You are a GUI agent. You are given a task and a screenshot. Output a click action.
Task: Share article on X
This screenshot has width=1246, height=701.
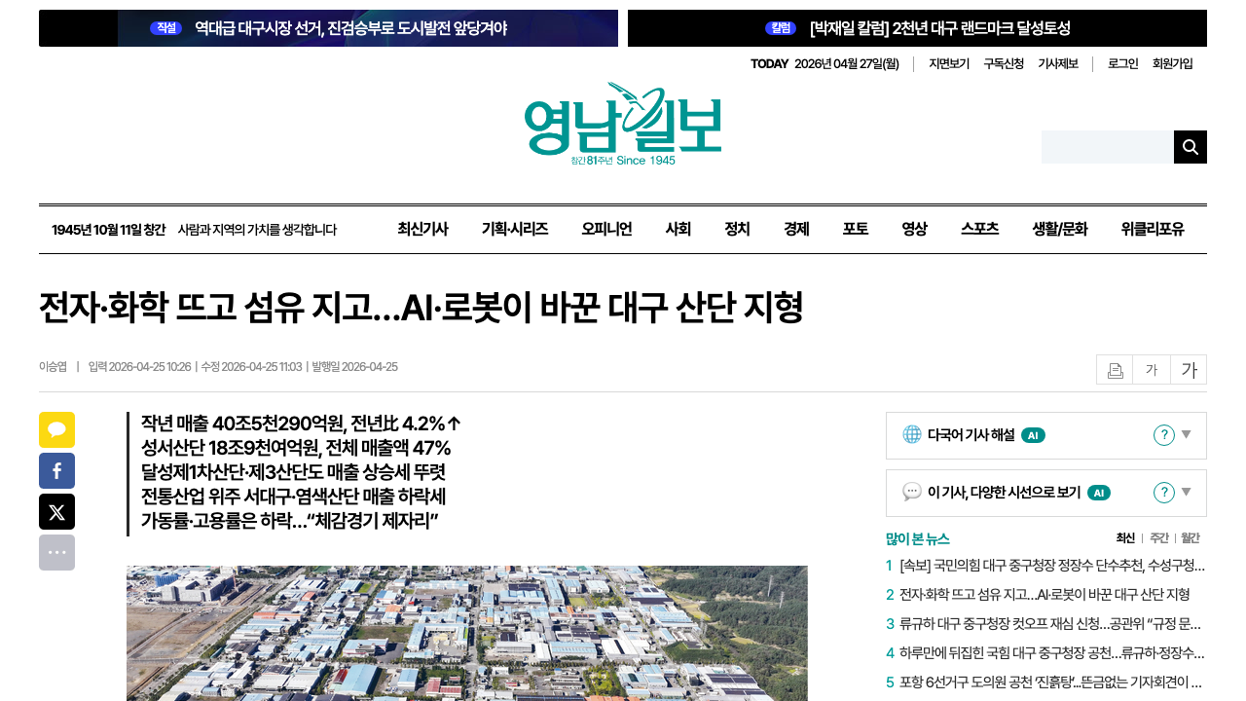point(56,511)
